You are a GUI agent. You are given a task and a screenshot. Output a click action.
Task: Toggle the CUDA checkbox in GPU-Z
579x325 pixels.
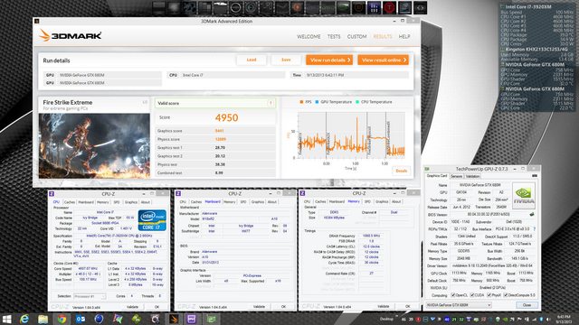[472, 295]
